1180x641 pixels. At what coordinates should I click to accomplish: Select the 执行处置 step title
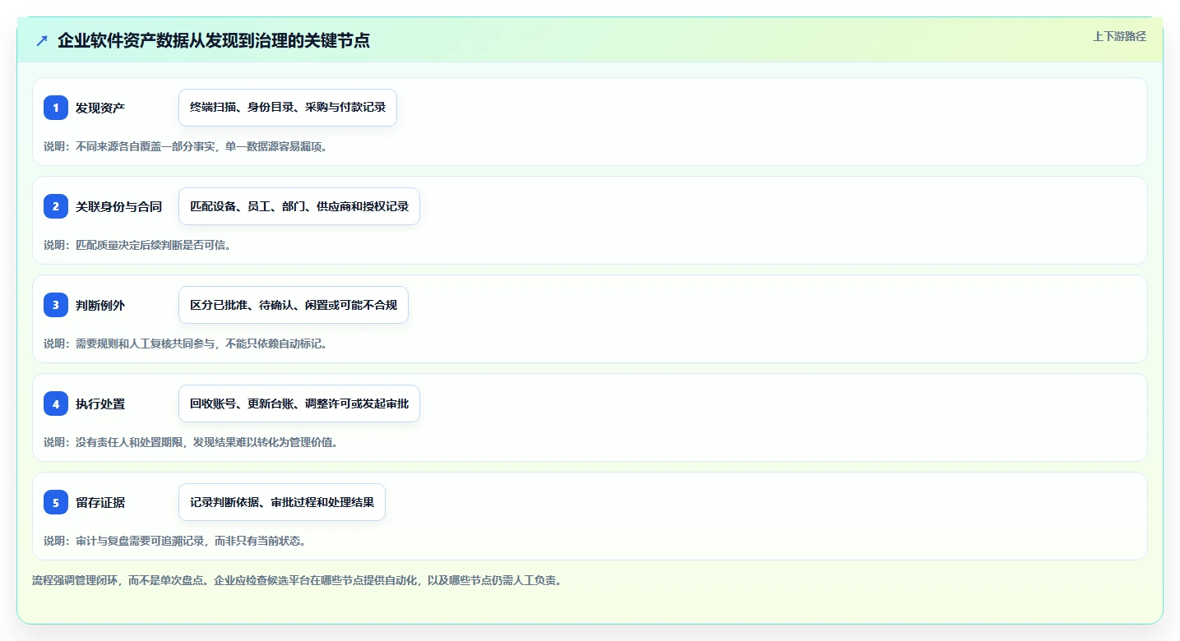100,404
